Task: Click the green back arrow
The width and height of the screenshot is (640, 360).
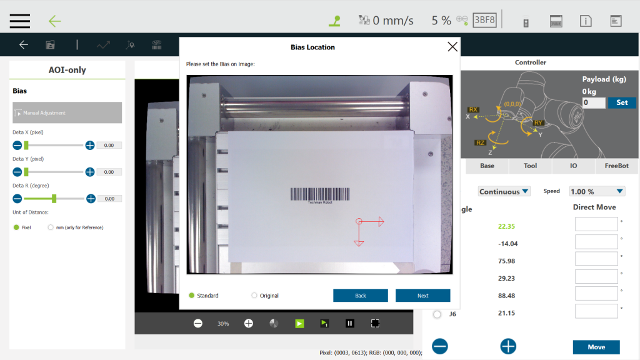Action: tap(55, 21)
